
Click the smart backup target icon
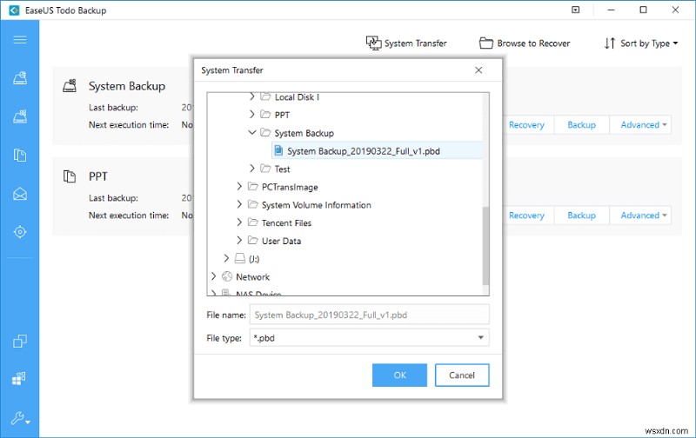[x=19, y=232]
